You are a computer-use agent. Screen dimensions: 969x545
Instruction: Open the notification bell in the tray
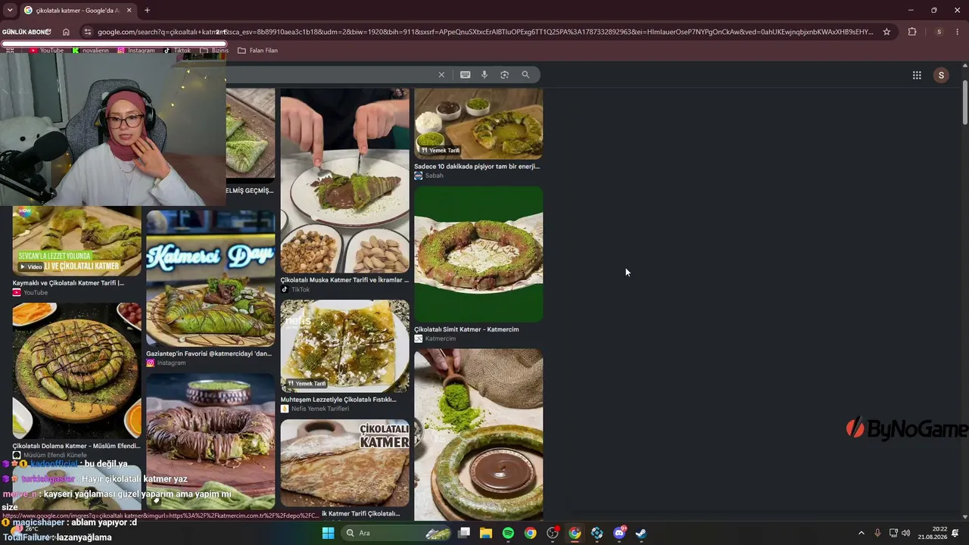[x=955, y=533]
